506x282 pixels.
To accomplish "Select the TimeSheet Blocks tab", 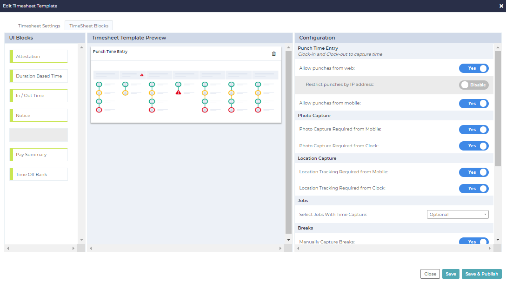I will click(x=89, y=26).
